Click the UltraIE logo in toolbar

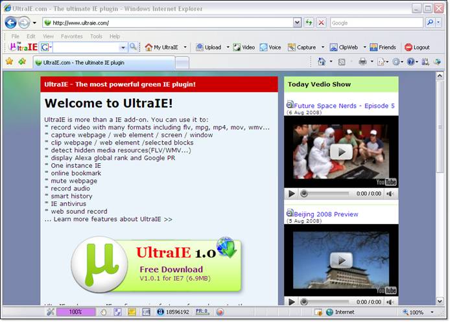23,47
